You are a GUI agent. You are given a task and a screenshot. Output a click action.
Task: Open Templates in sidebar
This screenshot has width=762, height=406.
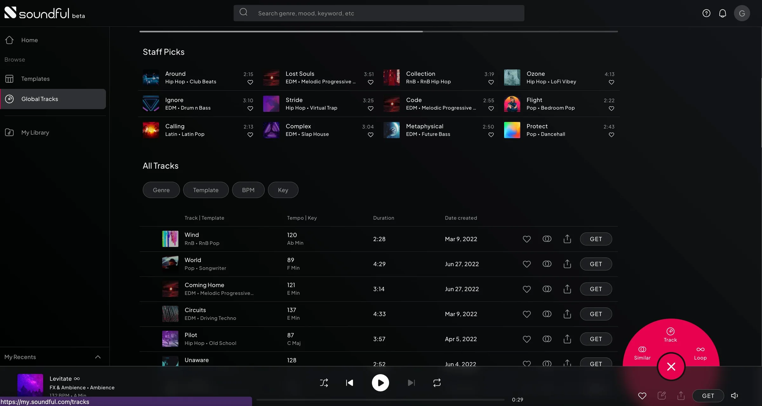click(x=53, y=78)
